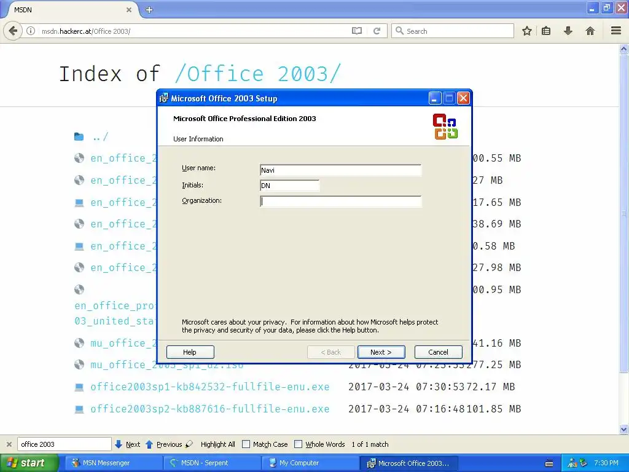Image resolution: width=629 pixels, height=472 pixels.
Task: Focus the browser Search box
Action: pyautogui.click(x=453, y=31)
